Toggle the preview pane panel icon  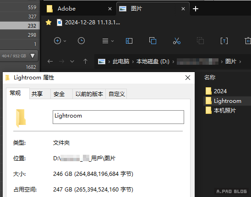(x=129, y=41)
